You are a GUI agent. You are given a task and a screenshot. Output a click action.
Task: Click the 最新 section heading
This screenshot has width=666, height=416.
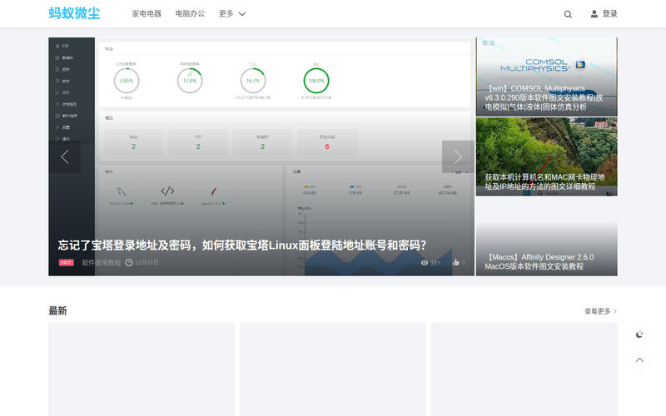tap(57, 310)
